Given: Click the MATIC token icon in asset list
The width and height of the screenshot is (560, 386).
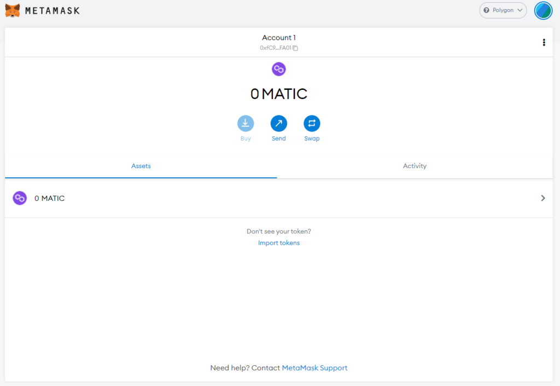Looking at the screenshot, I should coord(20,198).
